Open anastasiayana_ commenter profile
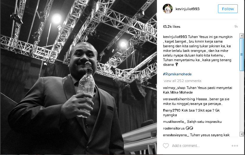245x155 pixels. 176,135
